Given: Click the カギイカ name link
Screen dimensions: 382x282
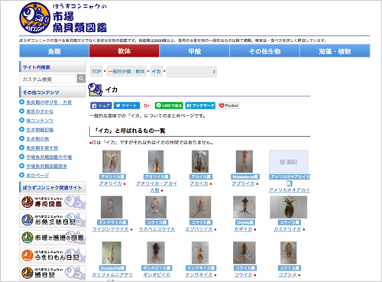Looking at the screenshot, I should point(243,229).
